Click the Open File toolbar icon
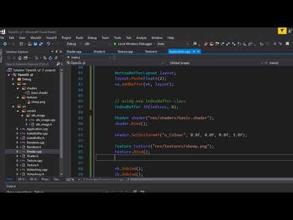 30,44
